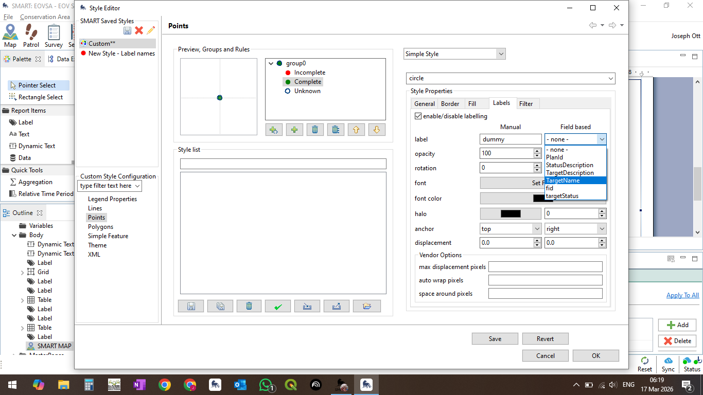Click the green checkmark apply button under Style list
703x395 pixels.
pyautogui.click(x=278, y=307)
